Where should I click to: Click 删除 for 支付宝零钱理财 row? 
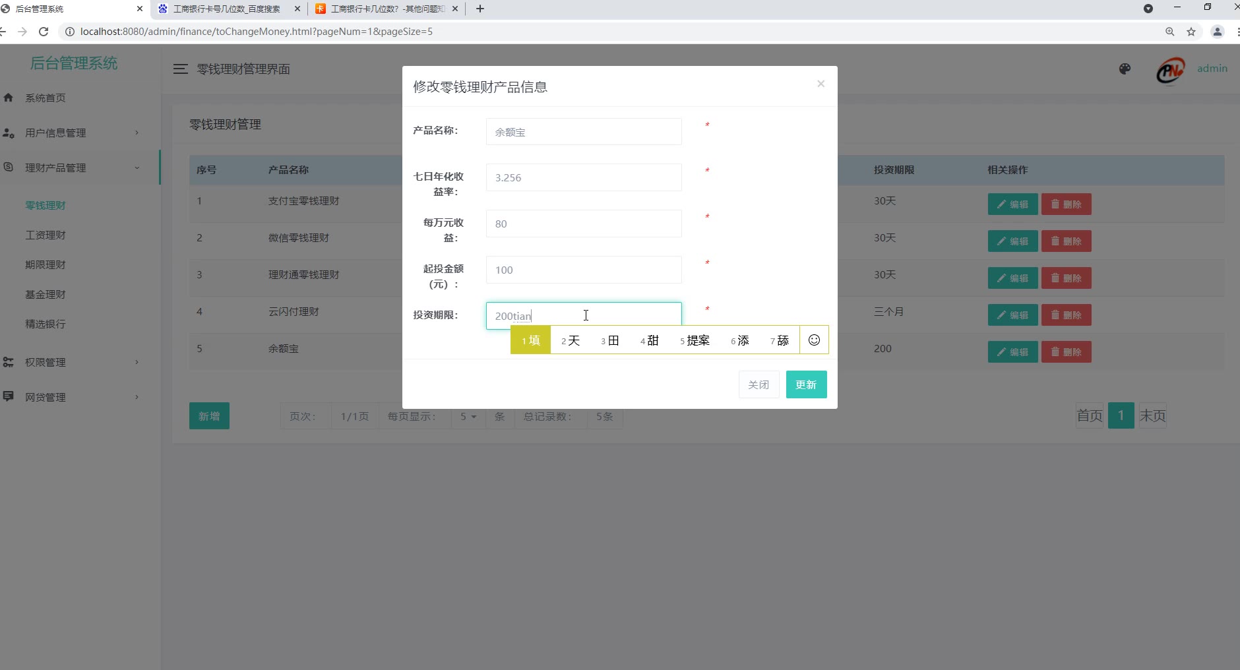click(x=1066, y=204)
